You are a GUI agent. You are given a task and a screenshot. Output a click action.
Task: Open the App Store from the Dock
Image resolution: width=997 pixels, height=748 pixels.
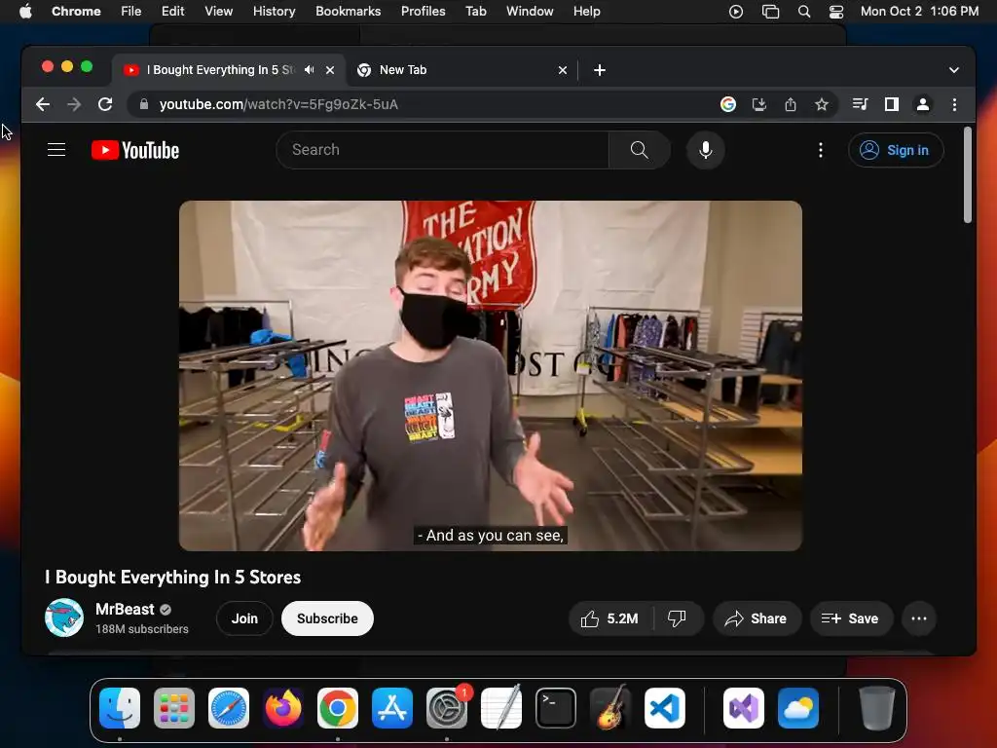(392, 708)
